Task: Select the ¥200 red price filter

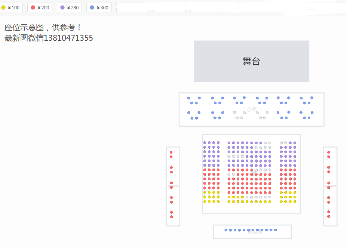Action: pyautogui.click(x=40, y=7)
